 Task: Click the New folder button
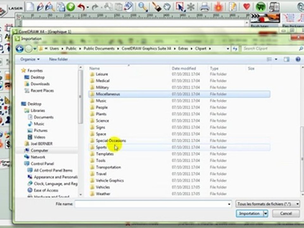pos(58,59)
